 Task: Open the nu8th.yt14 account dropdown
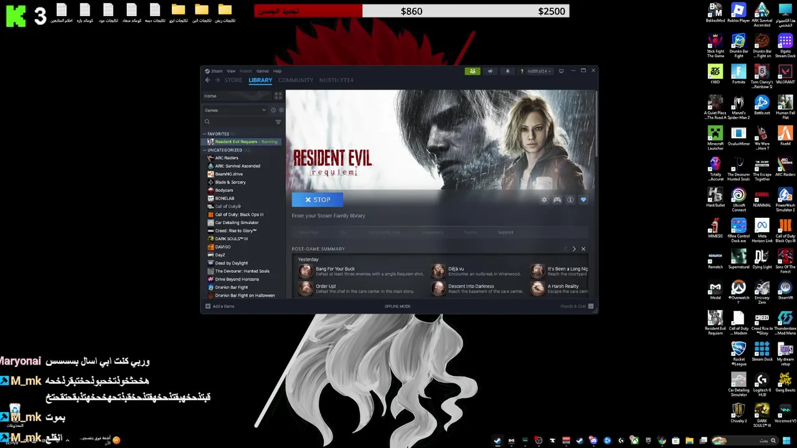click(539, 71)
